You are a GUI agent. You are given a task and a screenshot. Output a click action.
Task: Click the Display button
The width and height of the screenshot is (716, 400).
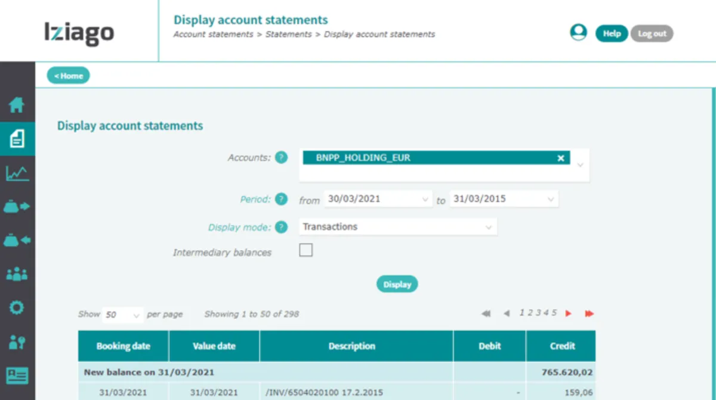tap(397, 284)
